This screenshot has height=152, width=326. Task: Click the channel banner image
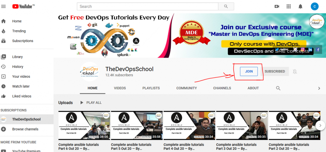[190, 36]
